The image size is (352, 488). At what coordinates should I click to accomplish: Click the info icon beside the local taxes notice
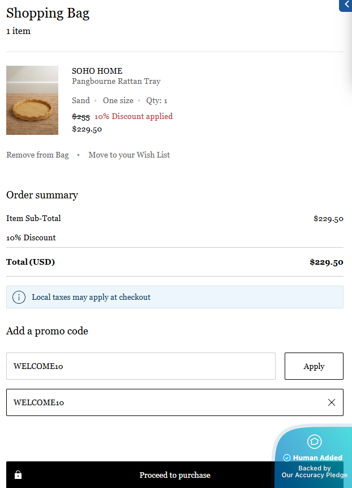[19, 297]
